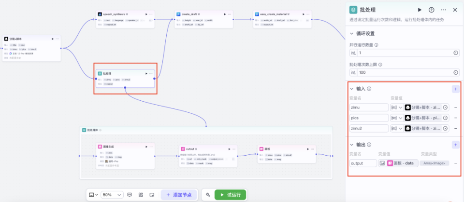The image size is (464, 202).
Task: Click the comment icon in bottom toolbar
Action: pyautogui.click(x=130, y=195)
